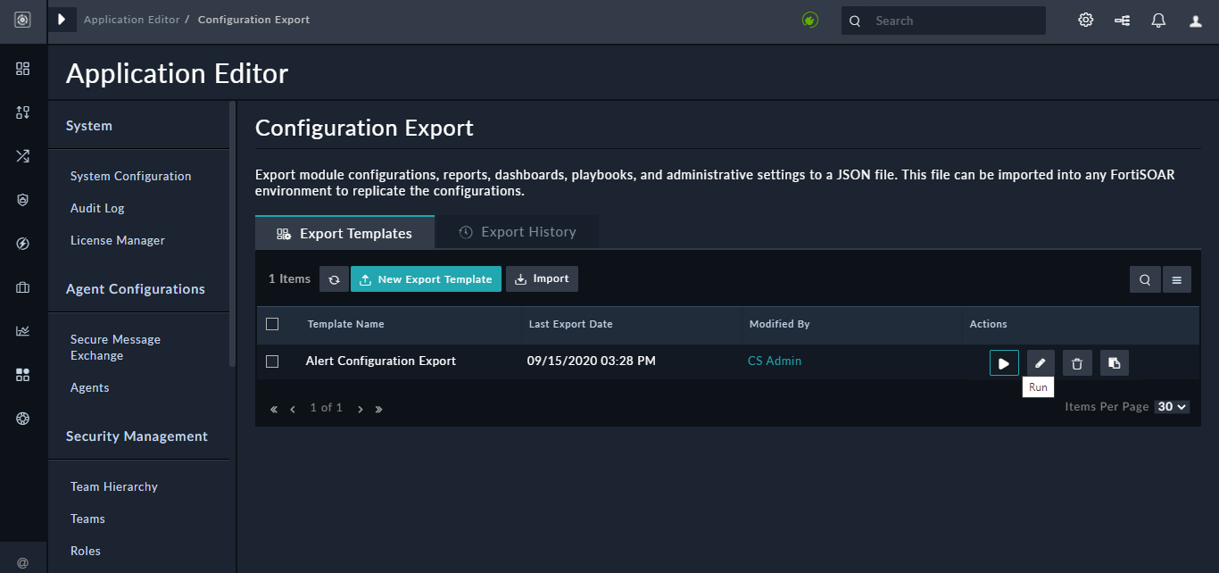This screenshot has width=1219, height=573.
Task: Toggle the select-all checkbox in table header
Action: [272, 323]
